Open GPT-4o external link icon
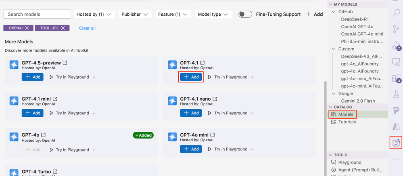The height and width of the screenshot is (176, 403). 44,135
